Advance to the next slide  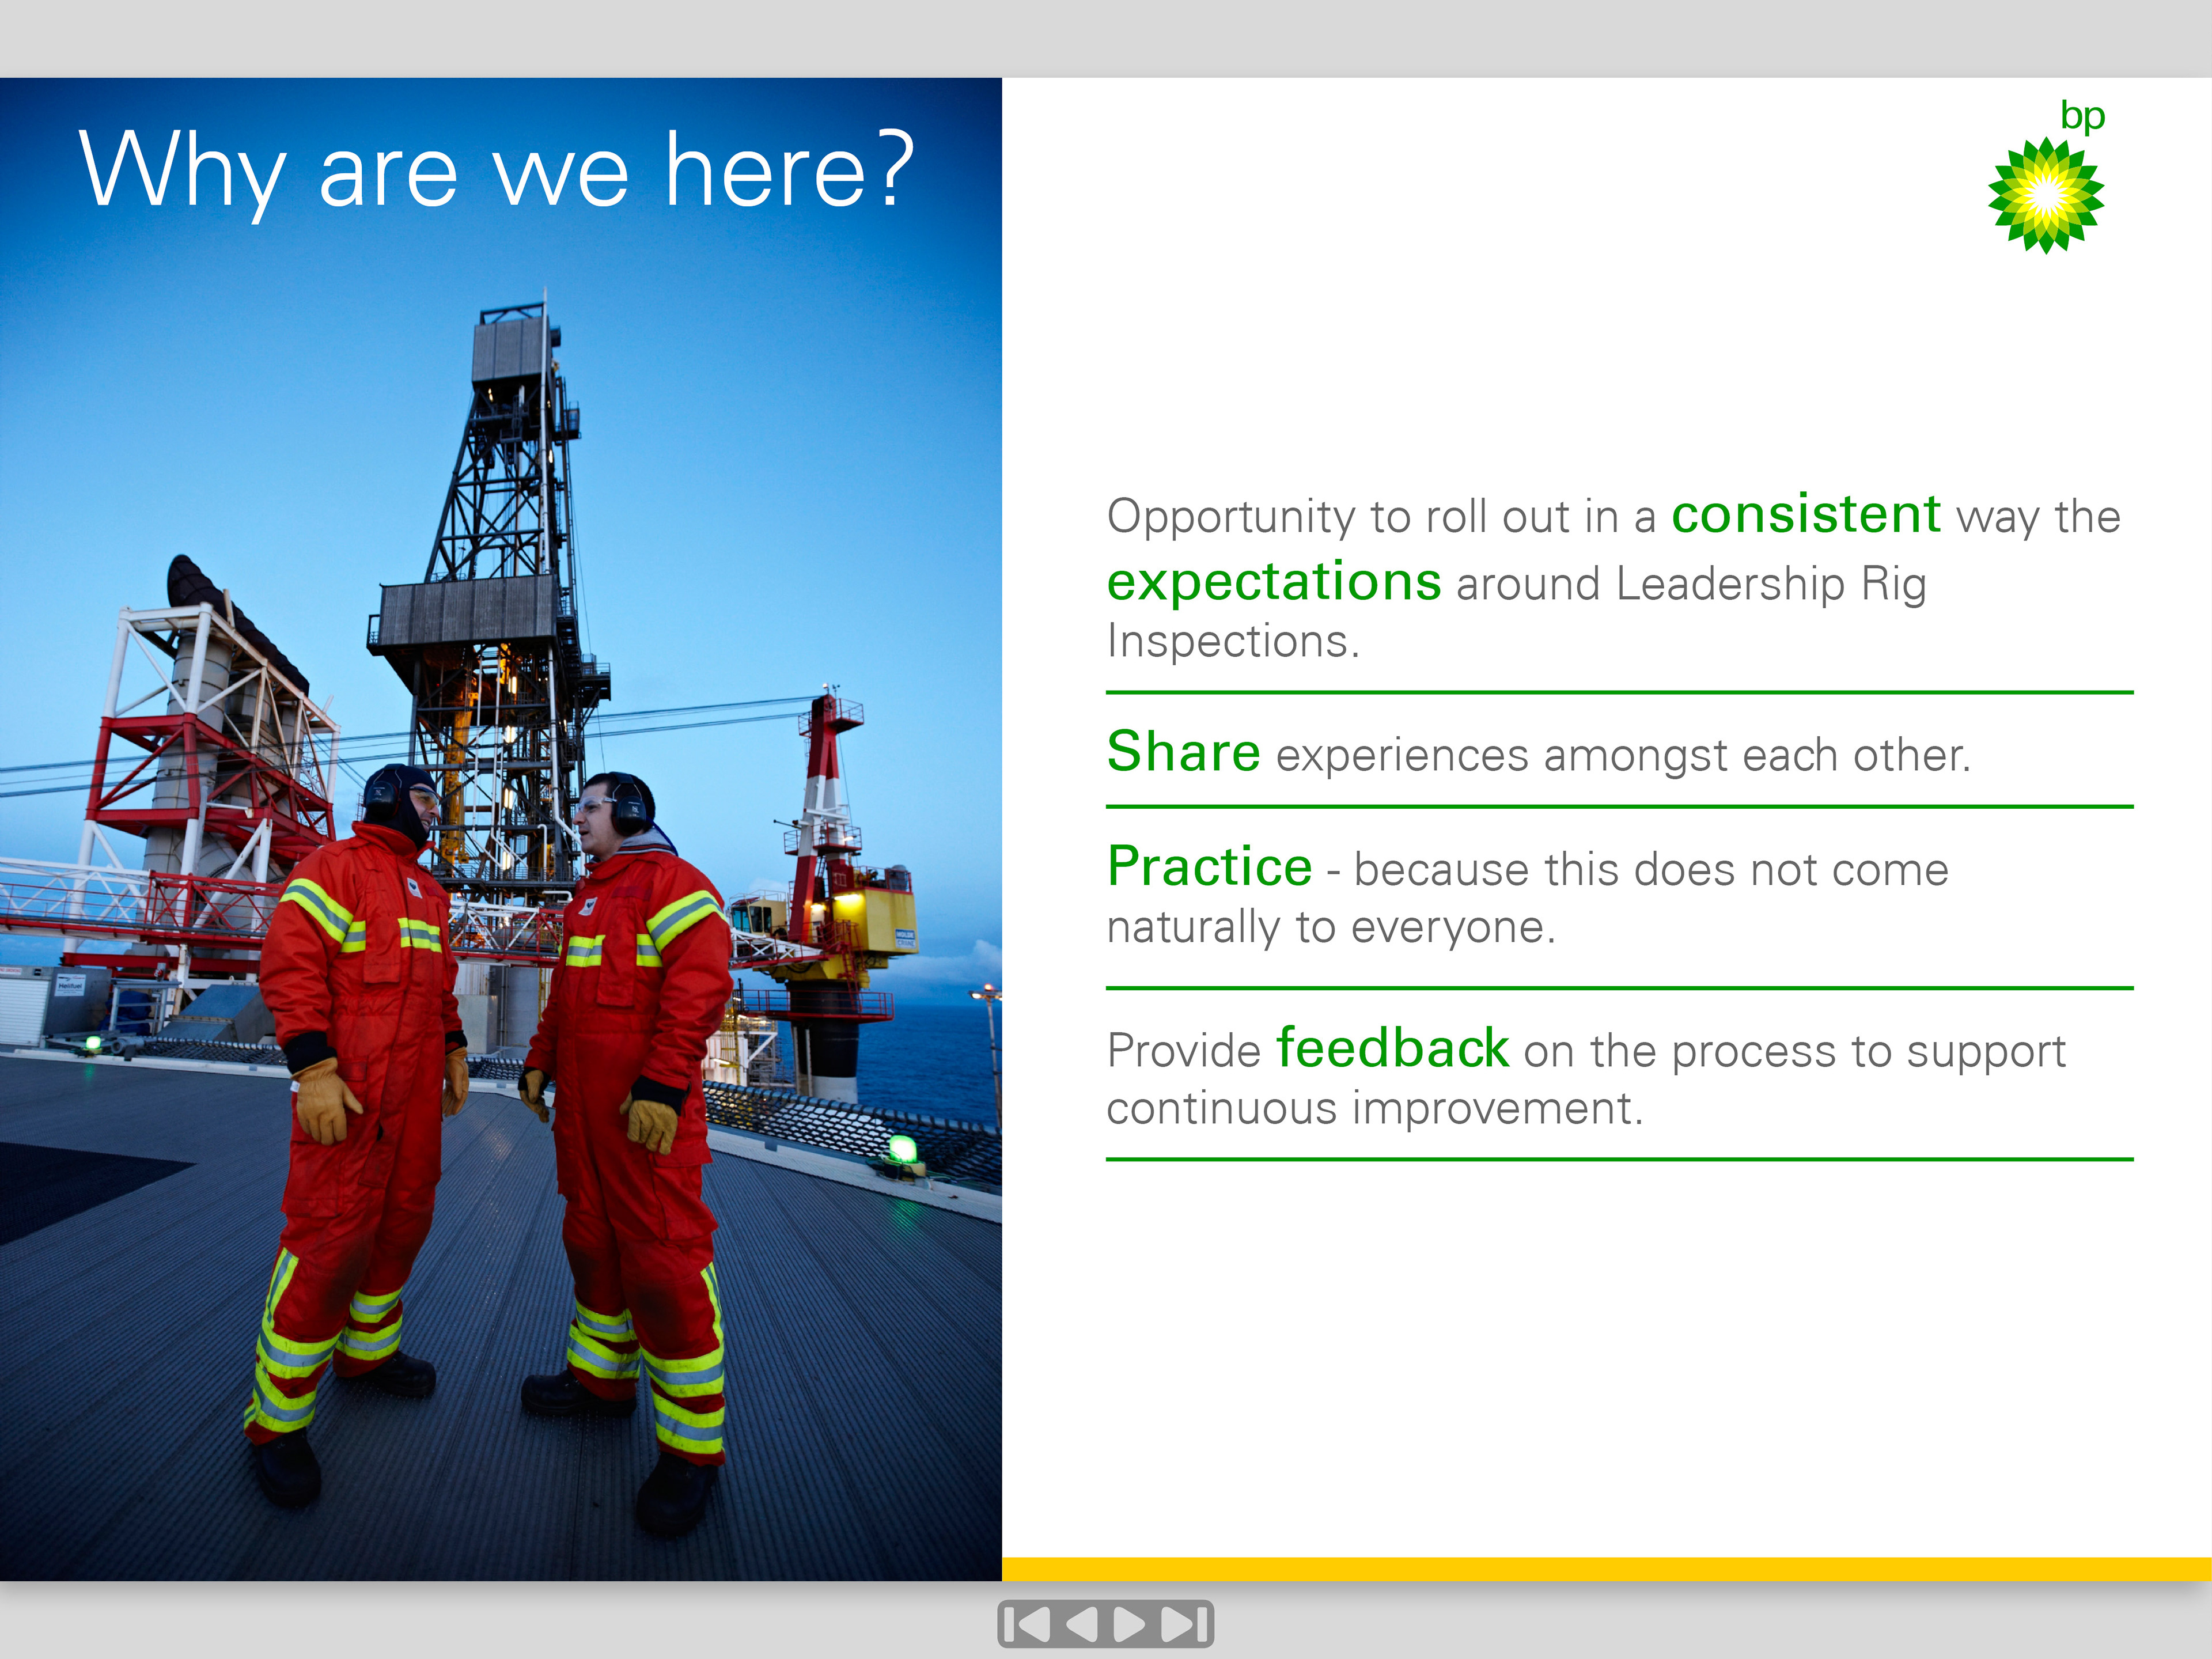[x=1129, y=1623]
